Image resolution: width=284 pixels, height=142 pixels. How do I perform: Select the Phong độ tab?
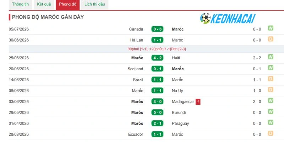click(x=67, y=5)
